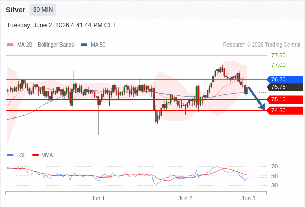This screenshot has width=305, height=207.
Task: Select the 76.20 blue pivot price tag
Action: pyautogui.click(x=285, y=80)
